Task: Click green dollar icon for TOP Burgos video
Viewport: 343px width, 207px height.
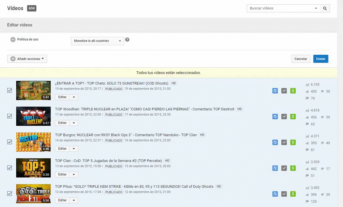Action: tap(293, 142)
